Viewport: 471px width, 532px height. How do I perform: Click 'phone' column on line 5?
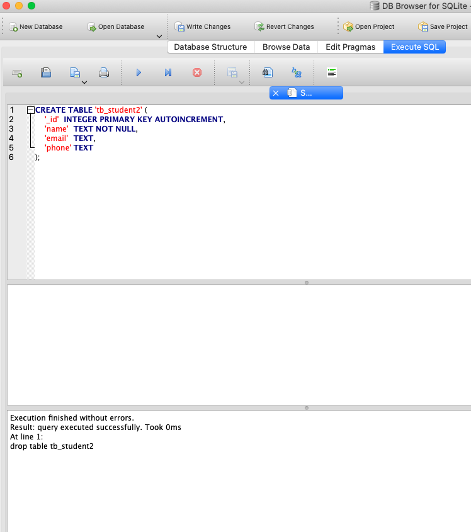(x=58, y=148)
